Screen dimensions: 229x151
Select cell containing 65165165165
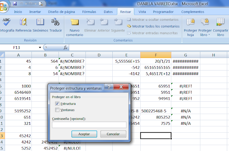[x=156, y=68]
